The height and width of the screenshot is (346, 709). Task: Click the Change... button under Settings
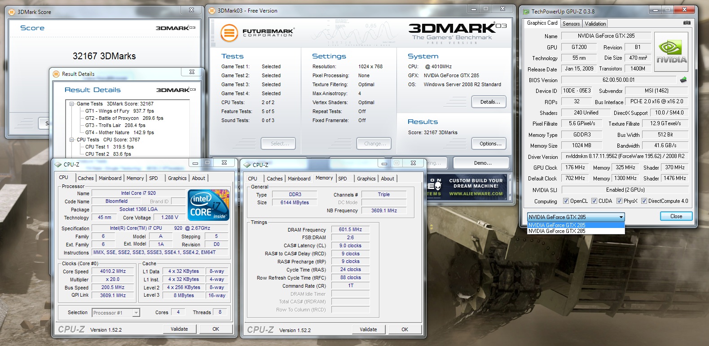point(374,144)
